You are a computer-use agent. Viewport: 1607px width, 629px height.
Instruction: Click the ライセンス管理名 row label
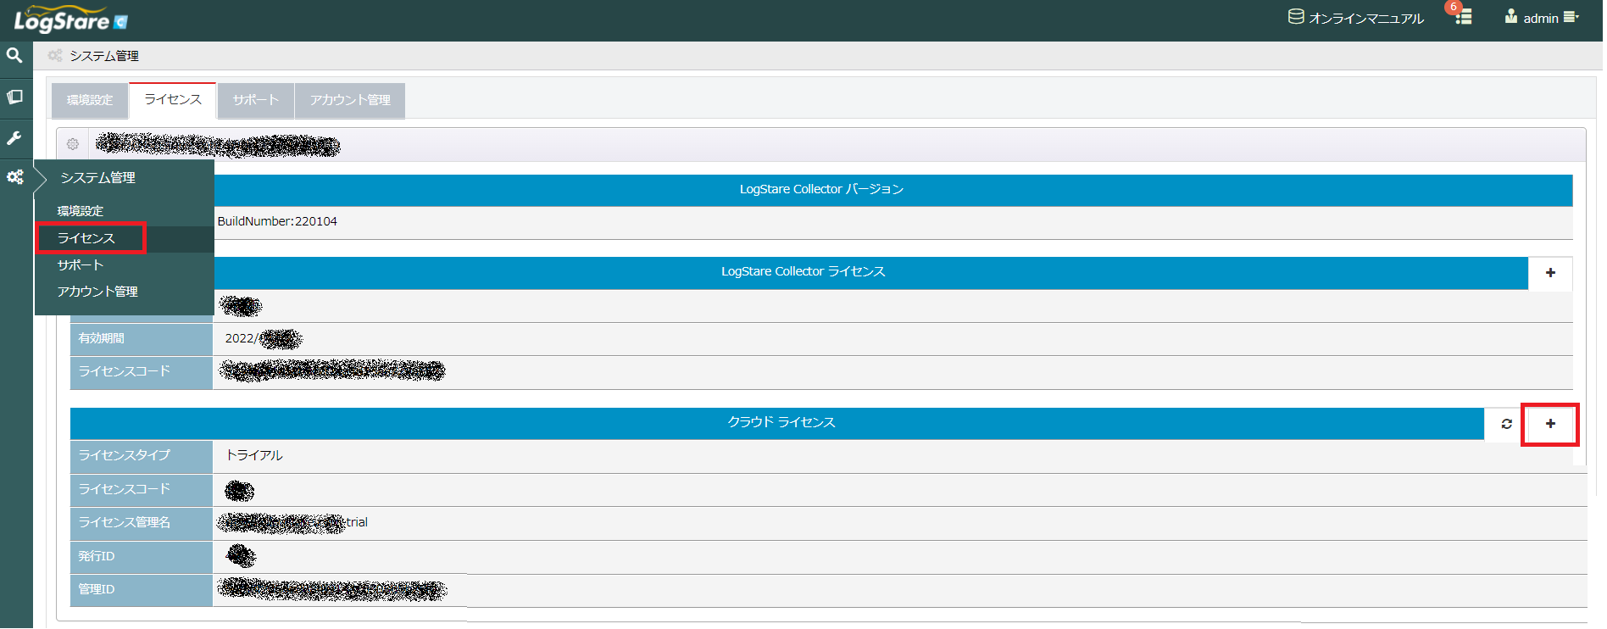pyautogui.click(x=142, y=522)
